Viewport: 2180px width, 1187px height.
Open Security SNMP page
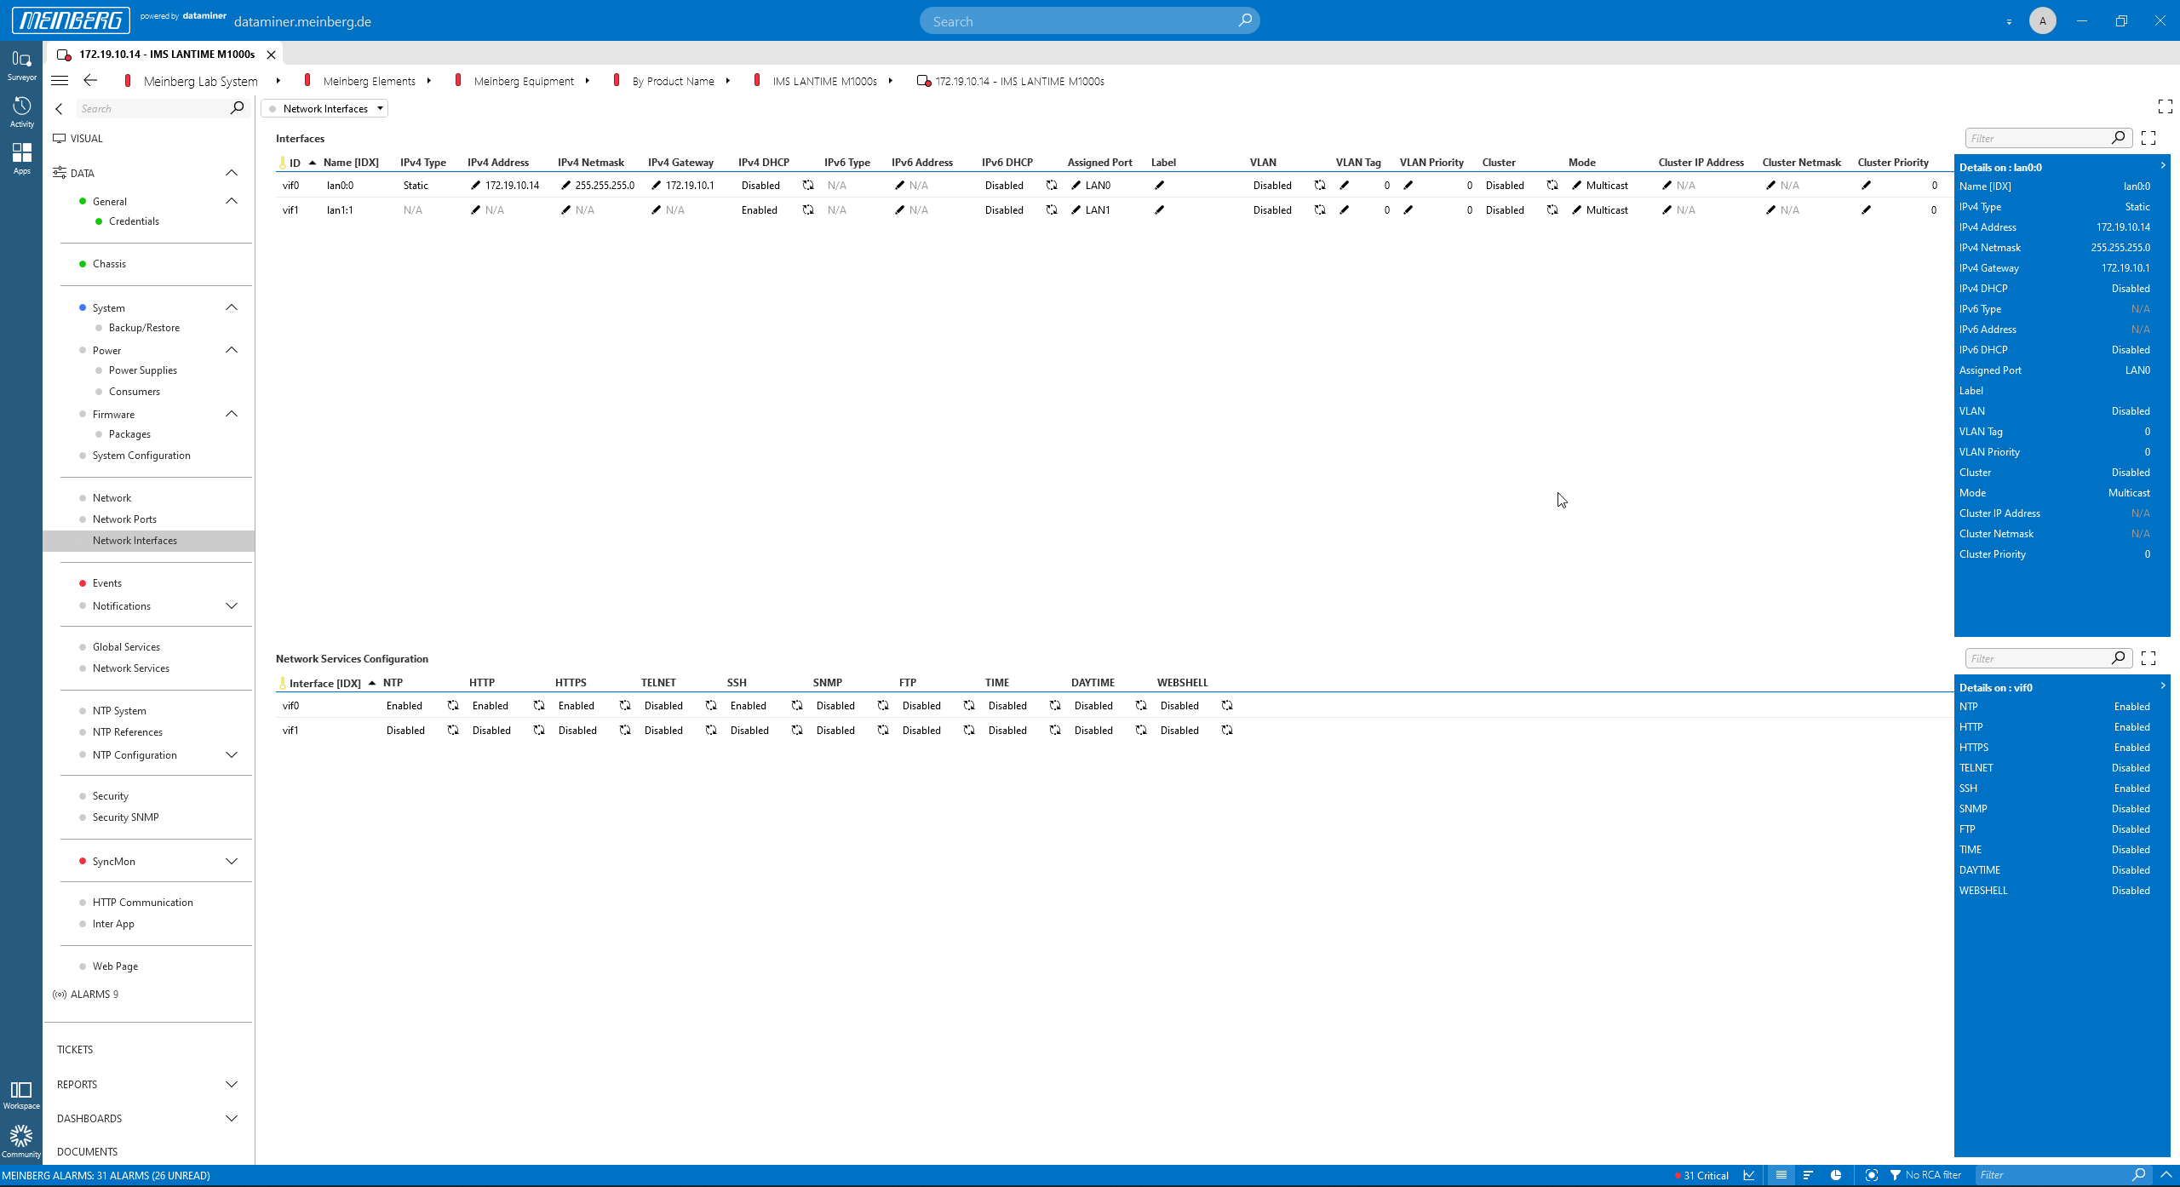tap(125, 817)
